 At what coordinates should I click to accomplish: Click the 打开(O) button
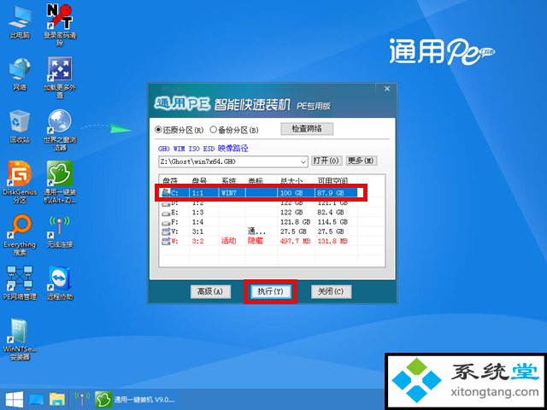(x=326, y=161)
